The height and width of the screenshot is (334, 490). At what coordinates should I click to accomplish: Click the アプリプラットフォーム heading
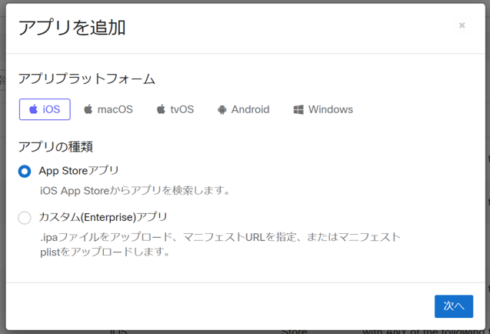pyautogui.click(x=87, y=78)
